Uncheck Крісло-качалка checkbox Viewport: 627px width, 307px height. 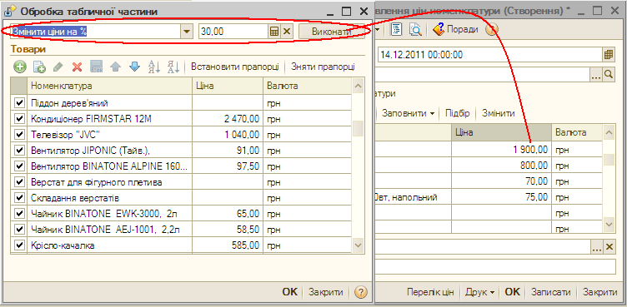[19, 245]
